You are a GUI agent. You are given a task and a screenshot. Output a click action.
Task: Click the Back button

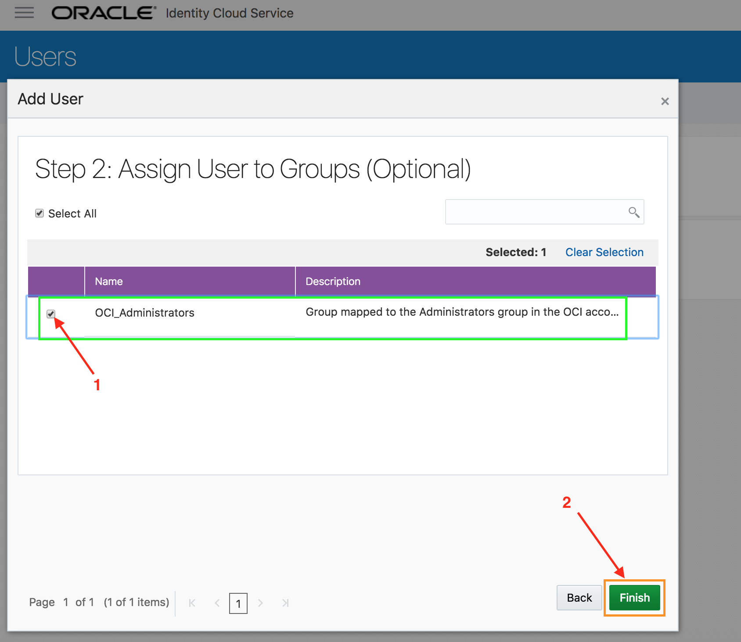[x=579, y=597]
